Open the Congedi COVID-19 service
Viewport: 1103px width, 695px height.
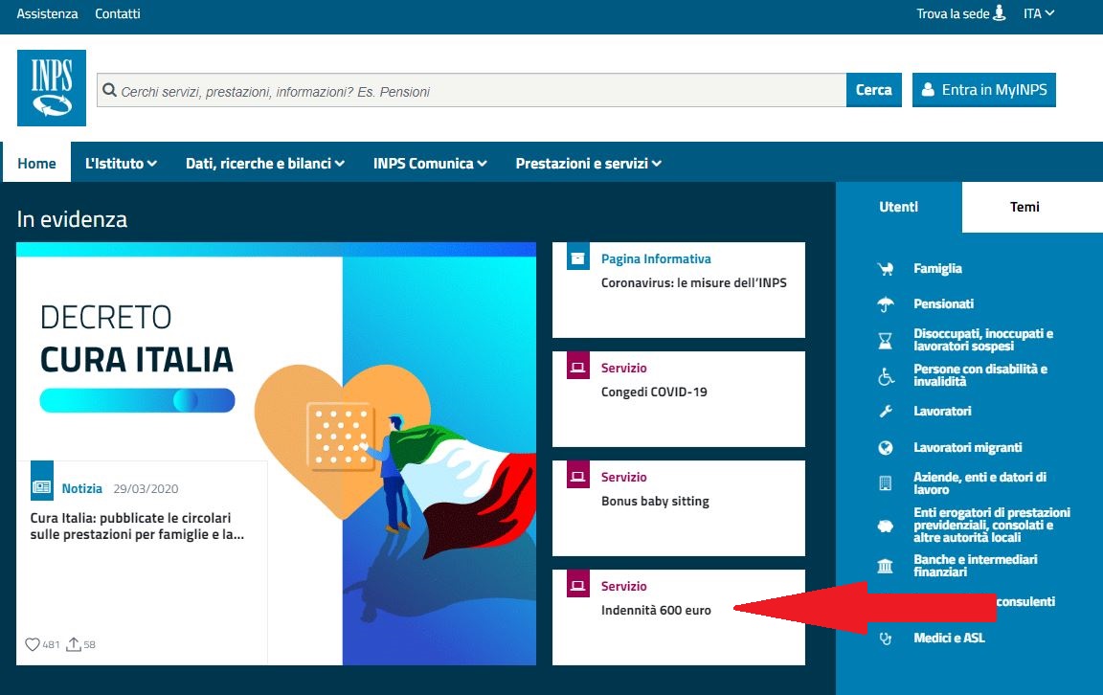(654, 392)
